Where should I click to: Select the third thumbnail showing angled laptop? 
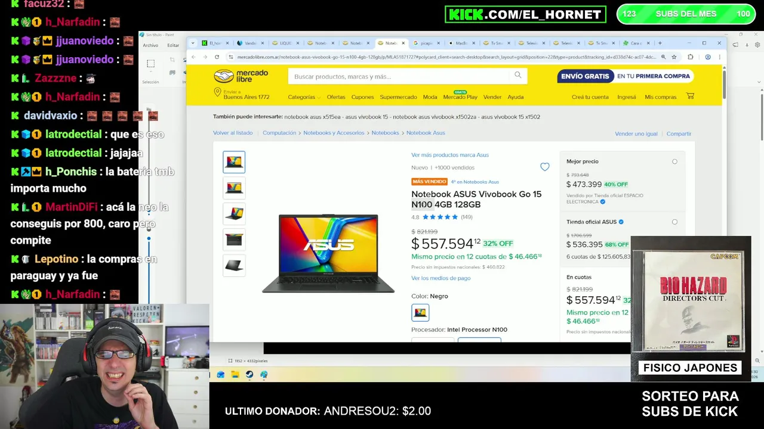point(234,213)
